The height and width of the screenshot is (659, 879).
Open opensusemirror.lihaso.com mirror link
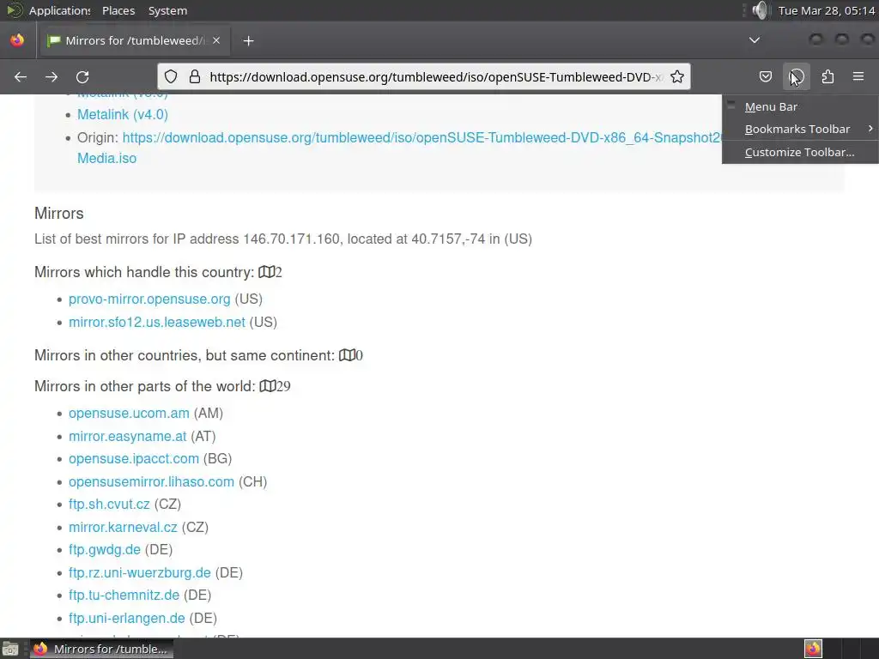pos(151,482)
